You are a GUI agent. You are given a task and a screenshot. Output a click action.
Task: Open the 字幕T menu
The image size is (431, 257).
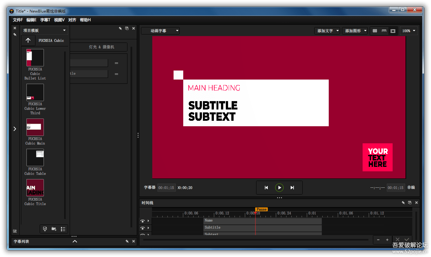coord(45,20)
